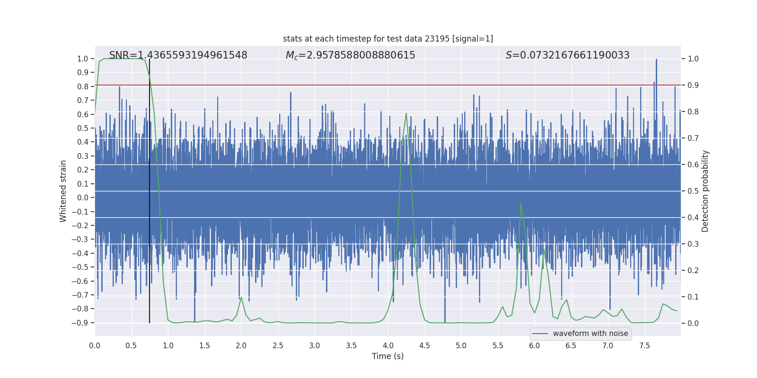The height and width of the screenshot is (378, 757).
Task: Click the green curve peak near 5.8 seconds
Action: point(521,203)
